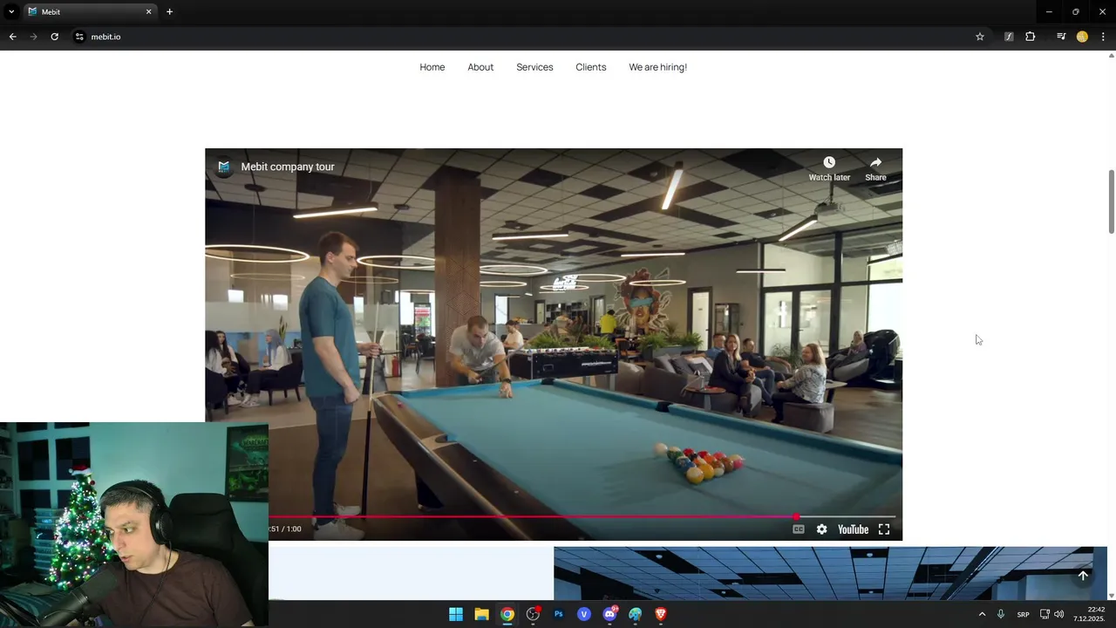Image resolution: width=1116 pixels, height=628 pixels.
Task: Open the purple V app in taskbar
Action: click(x=584, y=614)
